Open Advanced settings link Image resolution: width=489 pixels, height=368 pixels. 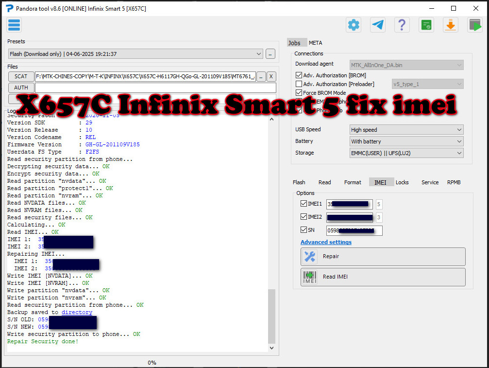pyautogui.click(x=326, y=242)
